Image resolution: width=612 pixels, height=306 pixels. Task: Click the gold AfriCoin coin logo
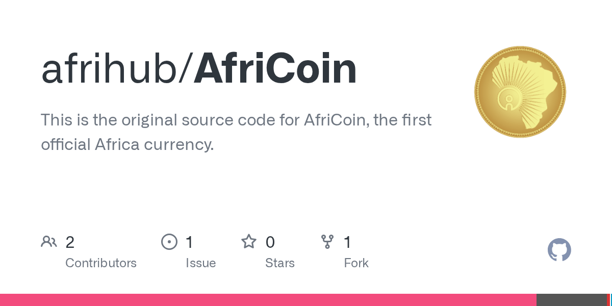click(520, 92)
